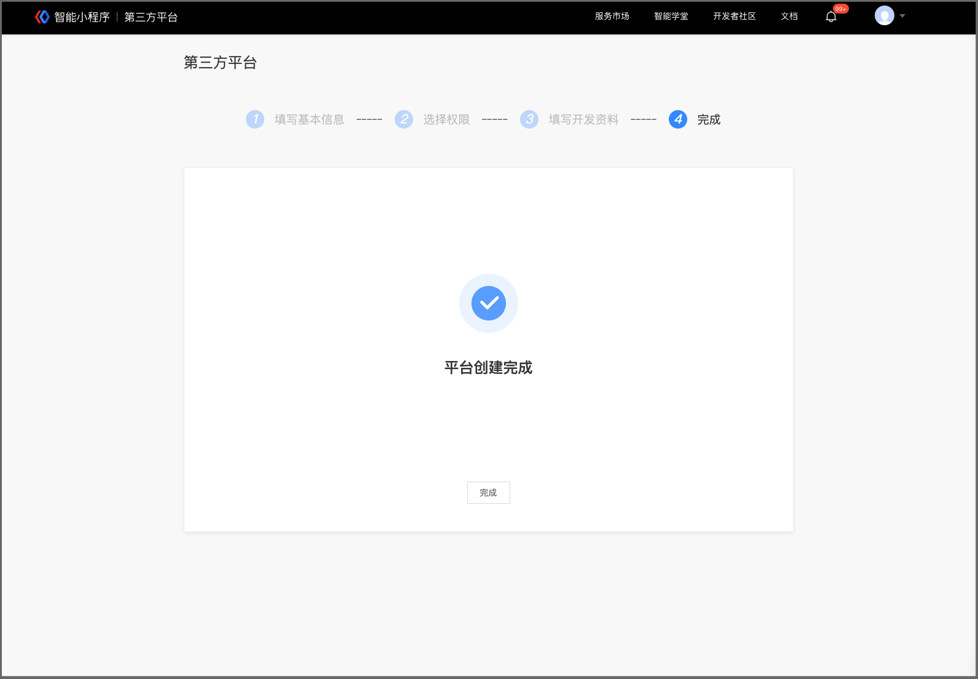Viewport: 978px width, 679px height.
Task: Click the 智能小程序 brand text
Action: tap(82, 17)
